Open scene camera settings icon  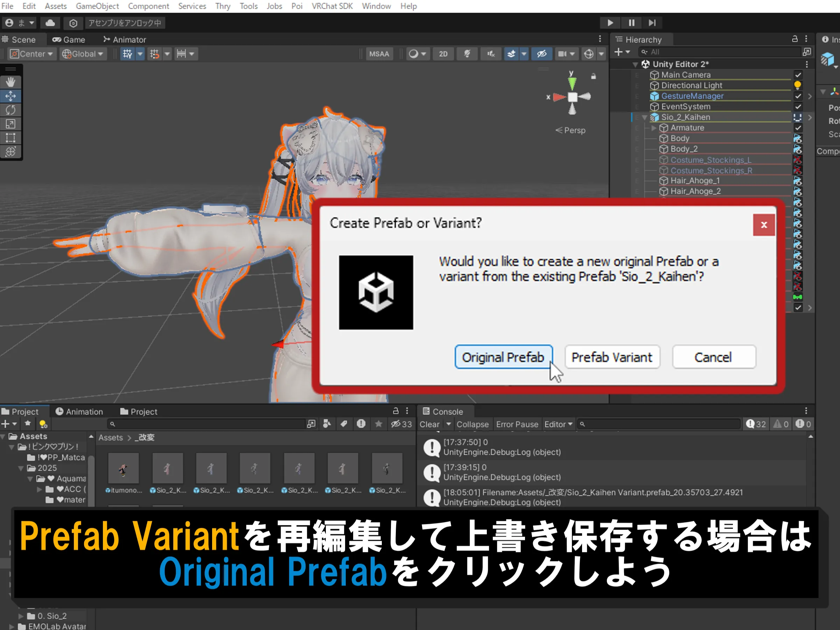tap(562, 54)
